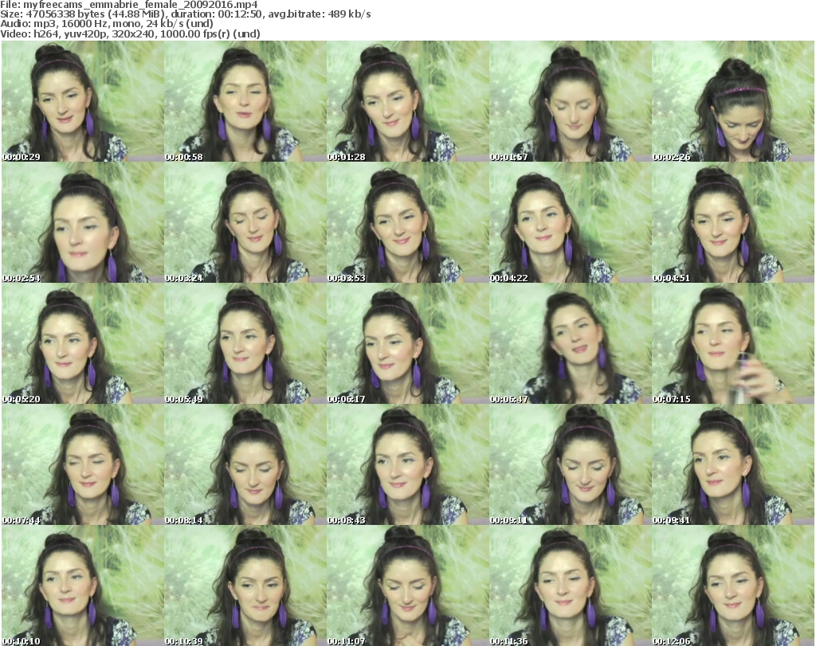Select the thumbnail stamped 00:01:57
Screen dimensions: 816x646
click(571, 101)
